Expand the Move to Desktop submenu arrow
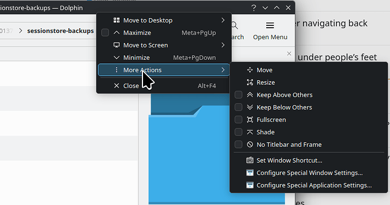Image resolution: width=390 pixels, height=205 pixels. (x=223, y=20)
